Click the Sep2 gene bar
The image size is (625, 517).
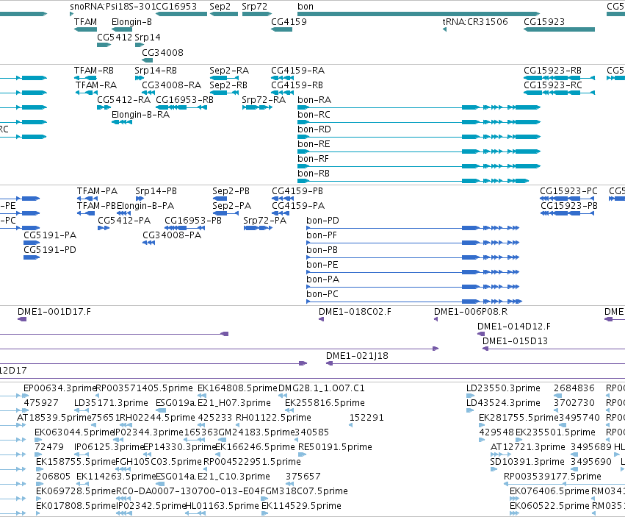(224, 14)
